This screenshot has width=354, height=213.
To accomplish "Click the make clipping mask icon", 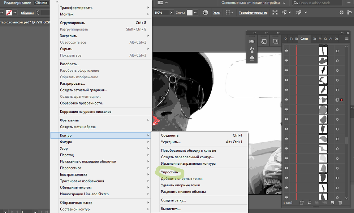I will pos(317,203).
